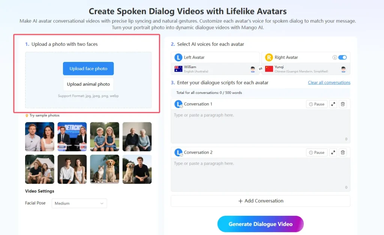Expand the William voice selector

pos(214,69)
